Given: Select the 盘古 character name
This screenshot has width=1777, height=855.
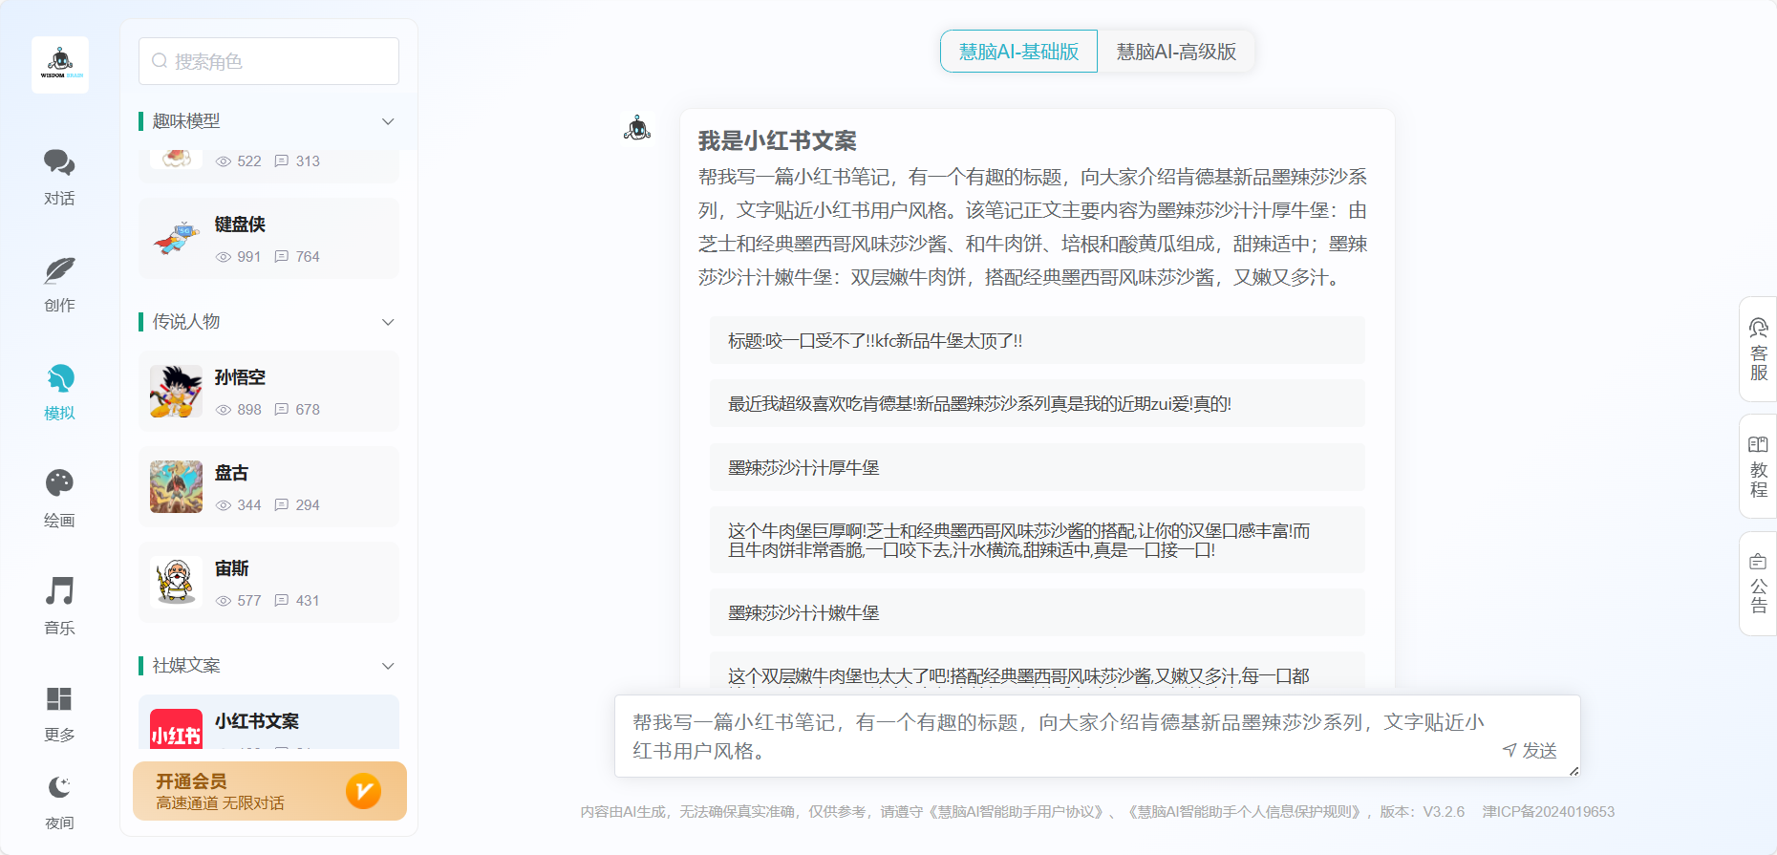Looking at the screenshot, I should point(231,473).
